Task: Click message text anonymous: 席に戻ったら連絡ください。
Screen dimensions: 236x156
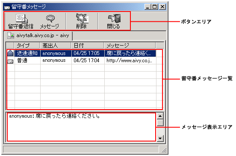Action: [54, 116]
